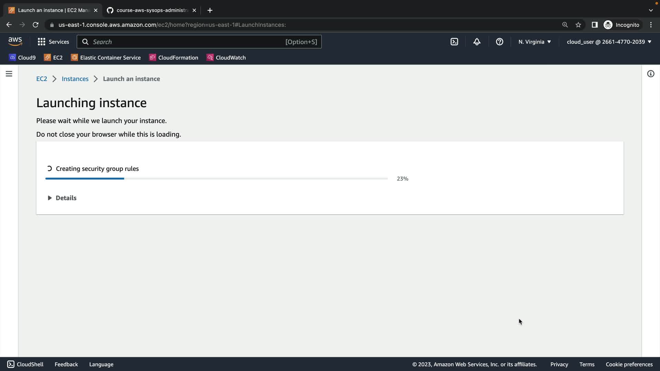Open the help question mark menu
This screenshot has height=371, width=660.
499,42
